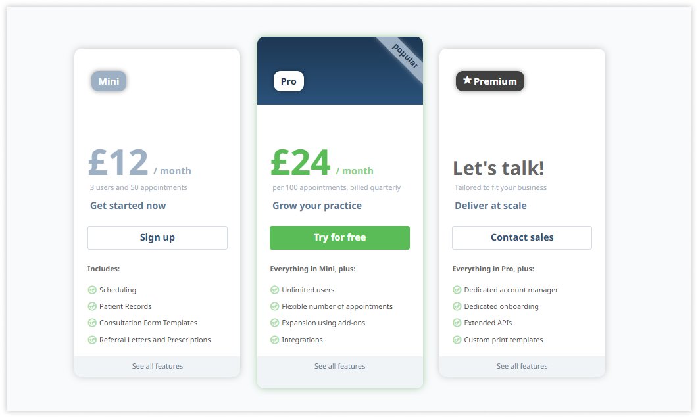Click the checkmark next to Dedicated account manager
Image resolution: width=698 pixels, height=418 pixels.
coord(457,290)
